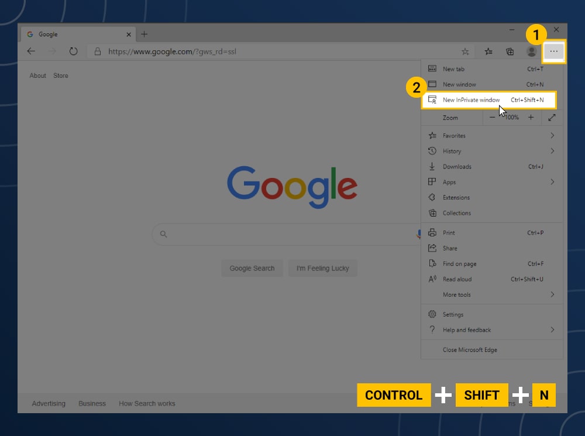Select Find on page menu item
The height and width of the screenshot is (436, 585).
(x=492, y=263)
